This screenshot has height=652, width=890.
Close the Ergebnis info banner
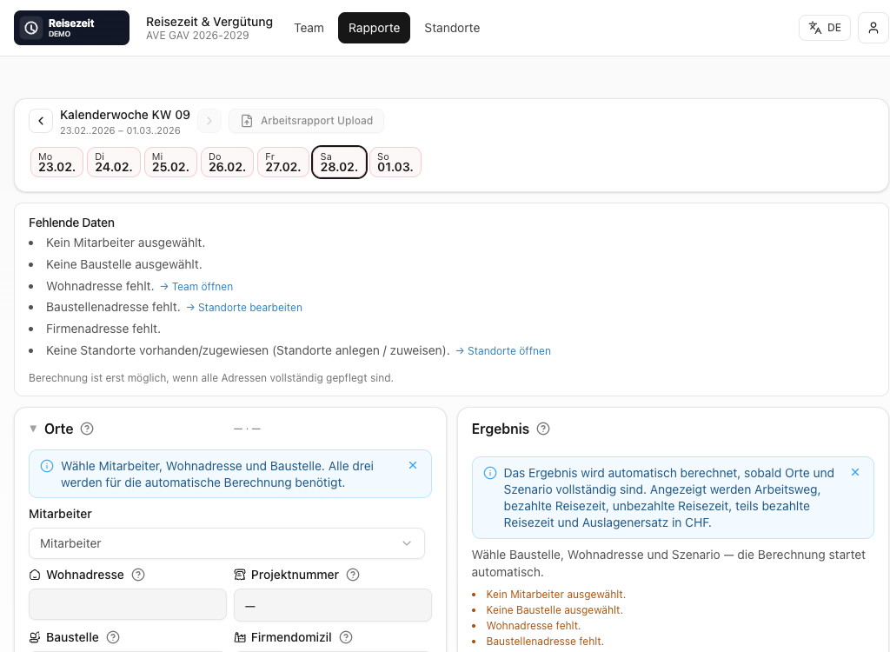[855, 473]
